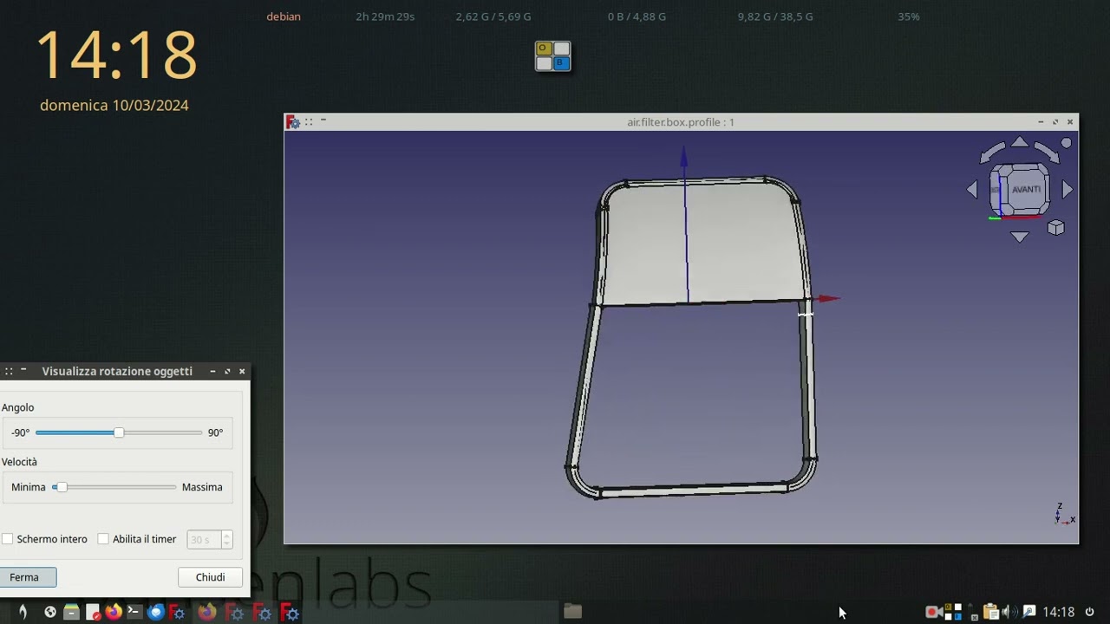
Task: Launch Firefox from taskbar quick launcher
Action: click(114, 612)
